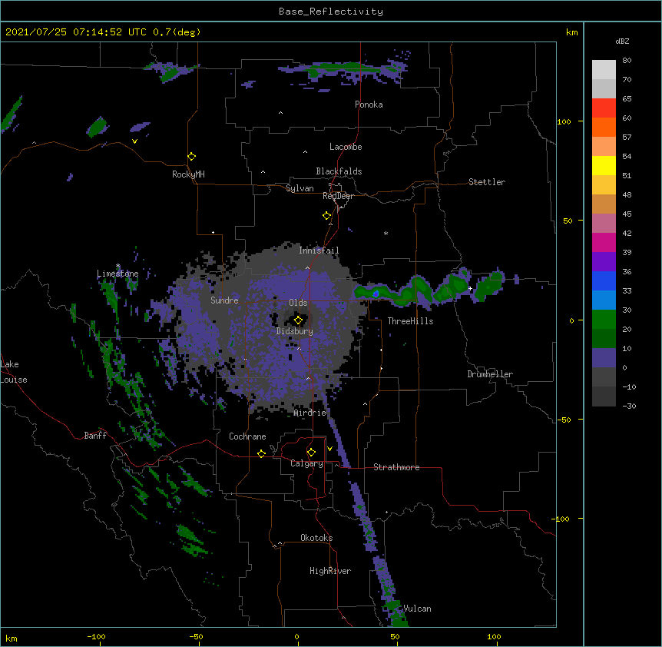Click the Olds town label
This screenshot has height=647, width=662.
click(298, 303)
